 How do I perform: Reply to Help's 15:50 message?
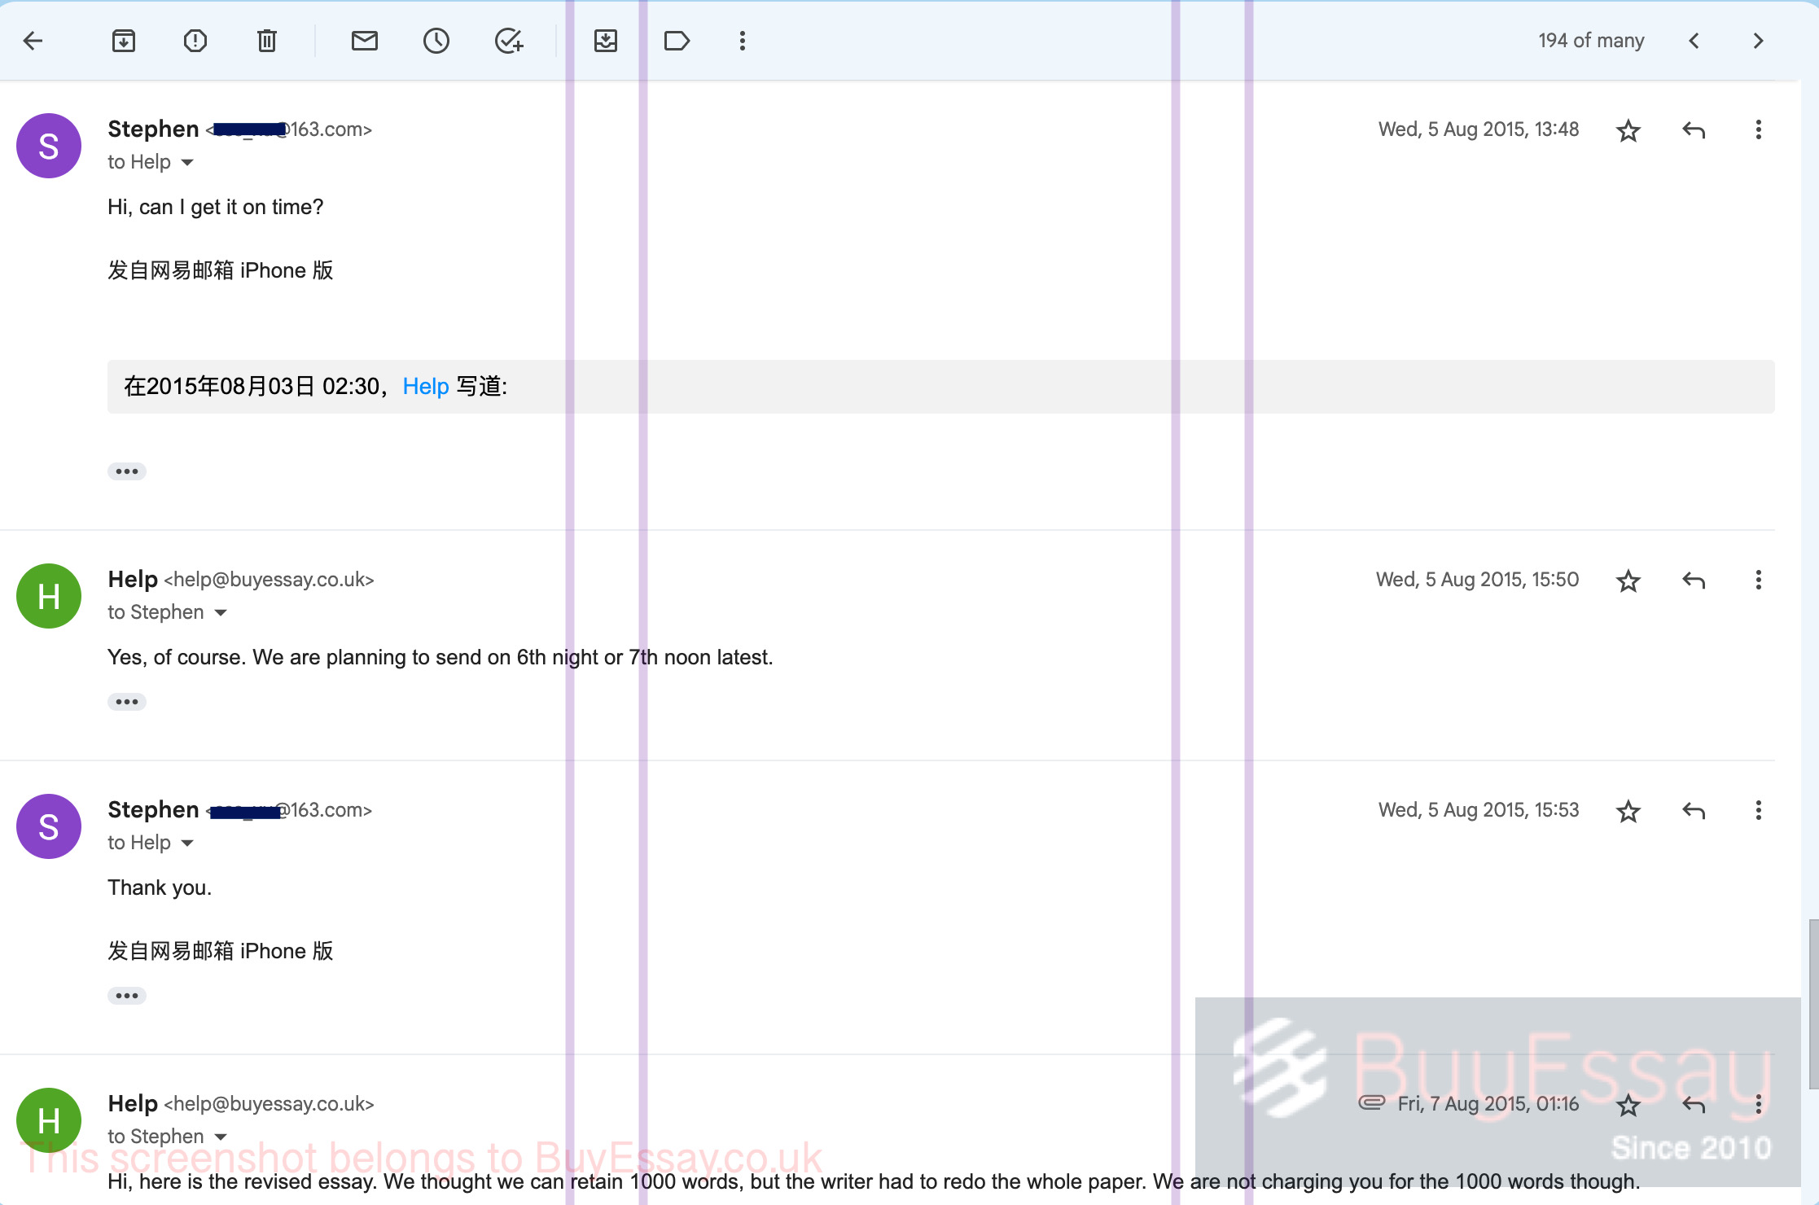(x=1694, y=580)
